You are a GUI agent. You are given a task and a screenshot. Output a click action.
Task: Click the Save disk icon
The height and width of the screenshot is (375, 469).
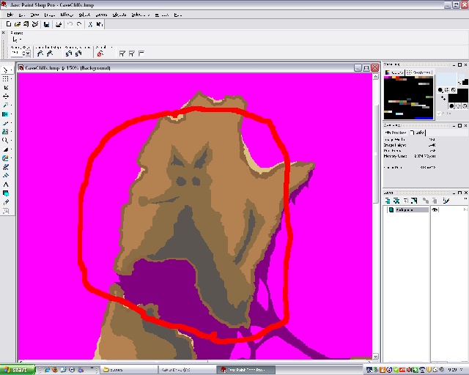[x=47, y=24]
